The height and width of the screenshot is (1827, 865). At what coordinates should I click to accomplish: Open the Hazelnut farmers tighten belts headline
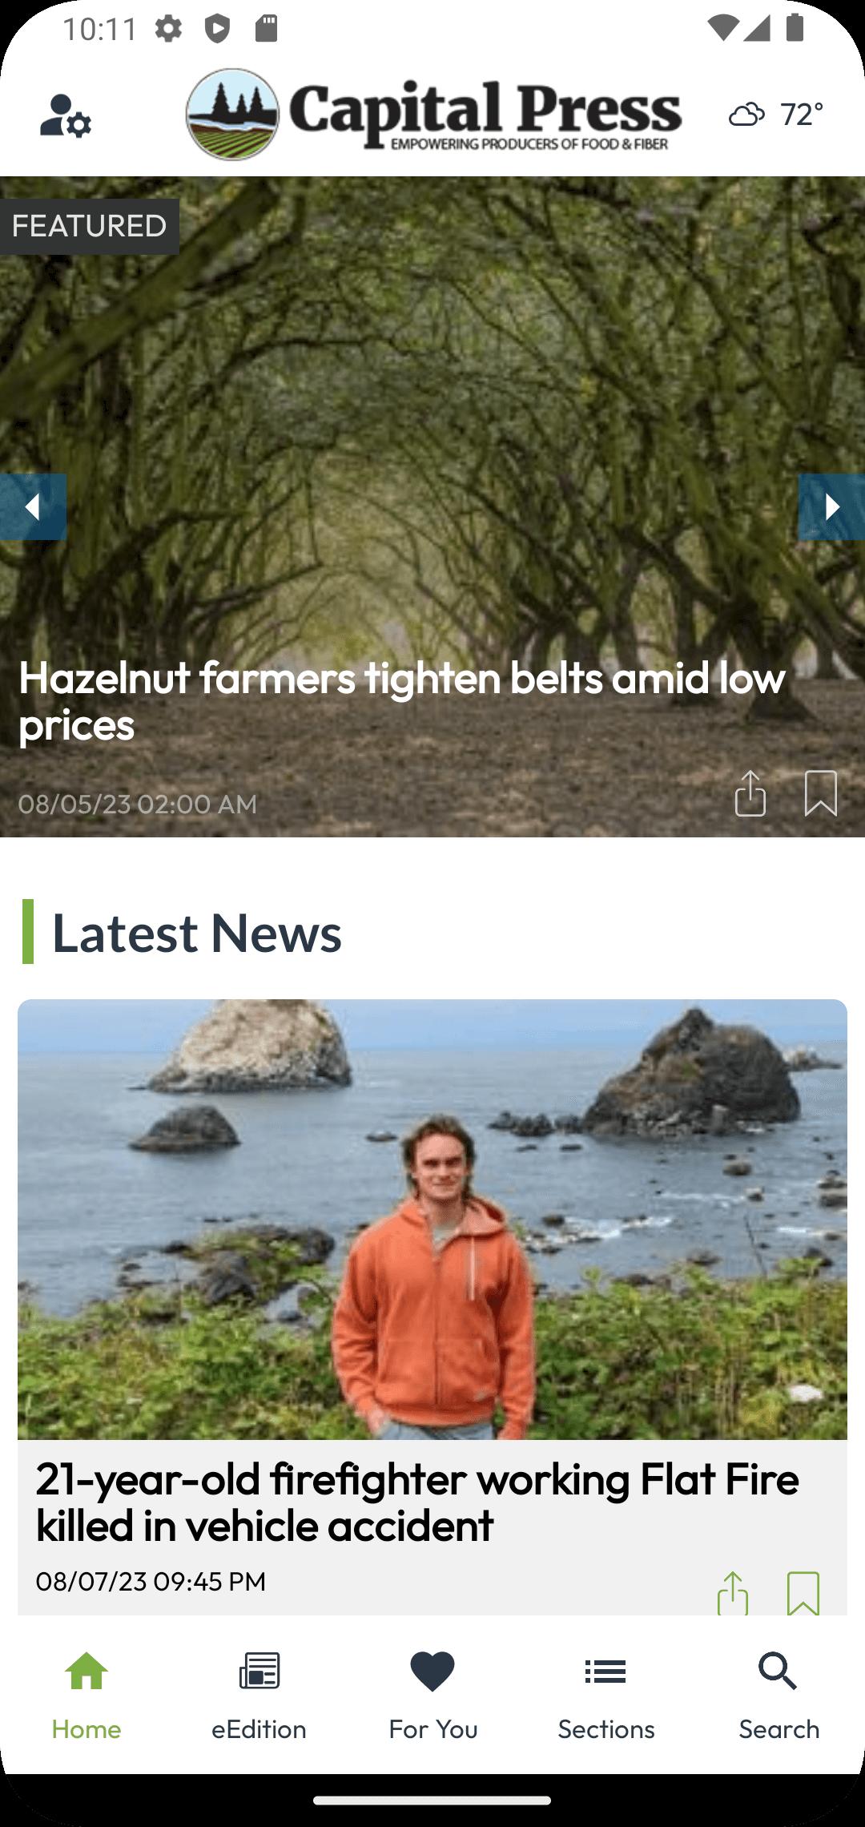402,701
